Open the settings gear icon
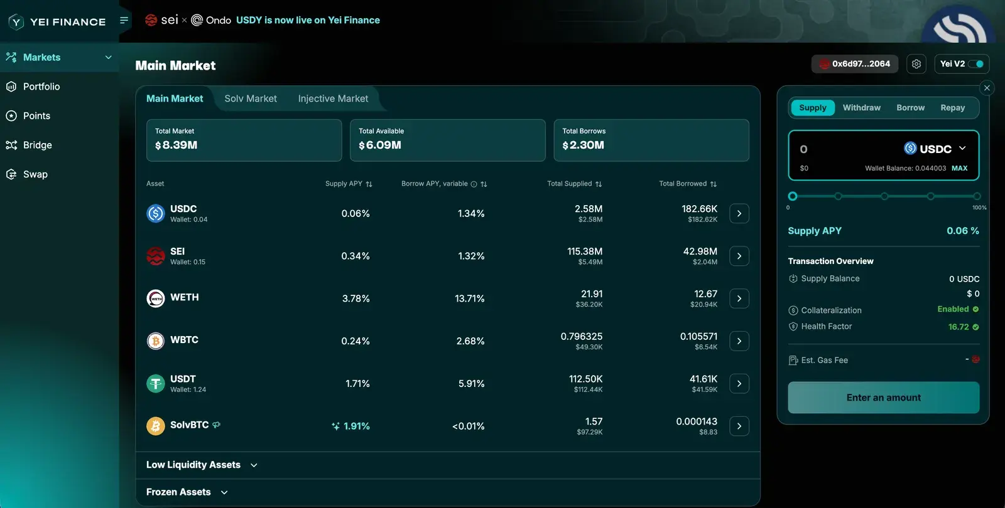The height and width of the screenshot is (508, 1005). [916, 64]
